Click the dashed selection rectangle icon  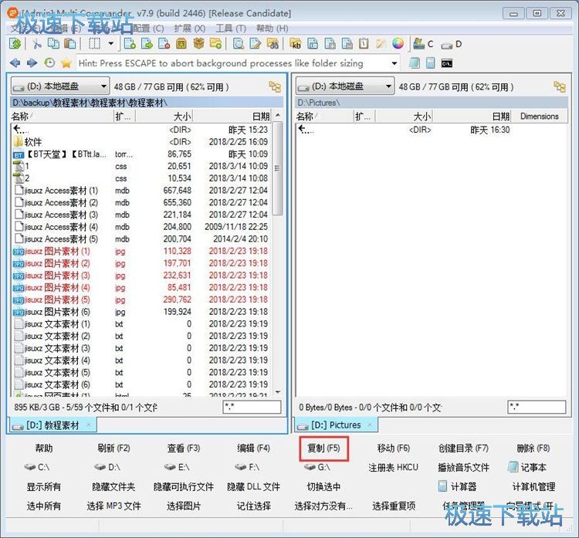[x=94, y=44]
